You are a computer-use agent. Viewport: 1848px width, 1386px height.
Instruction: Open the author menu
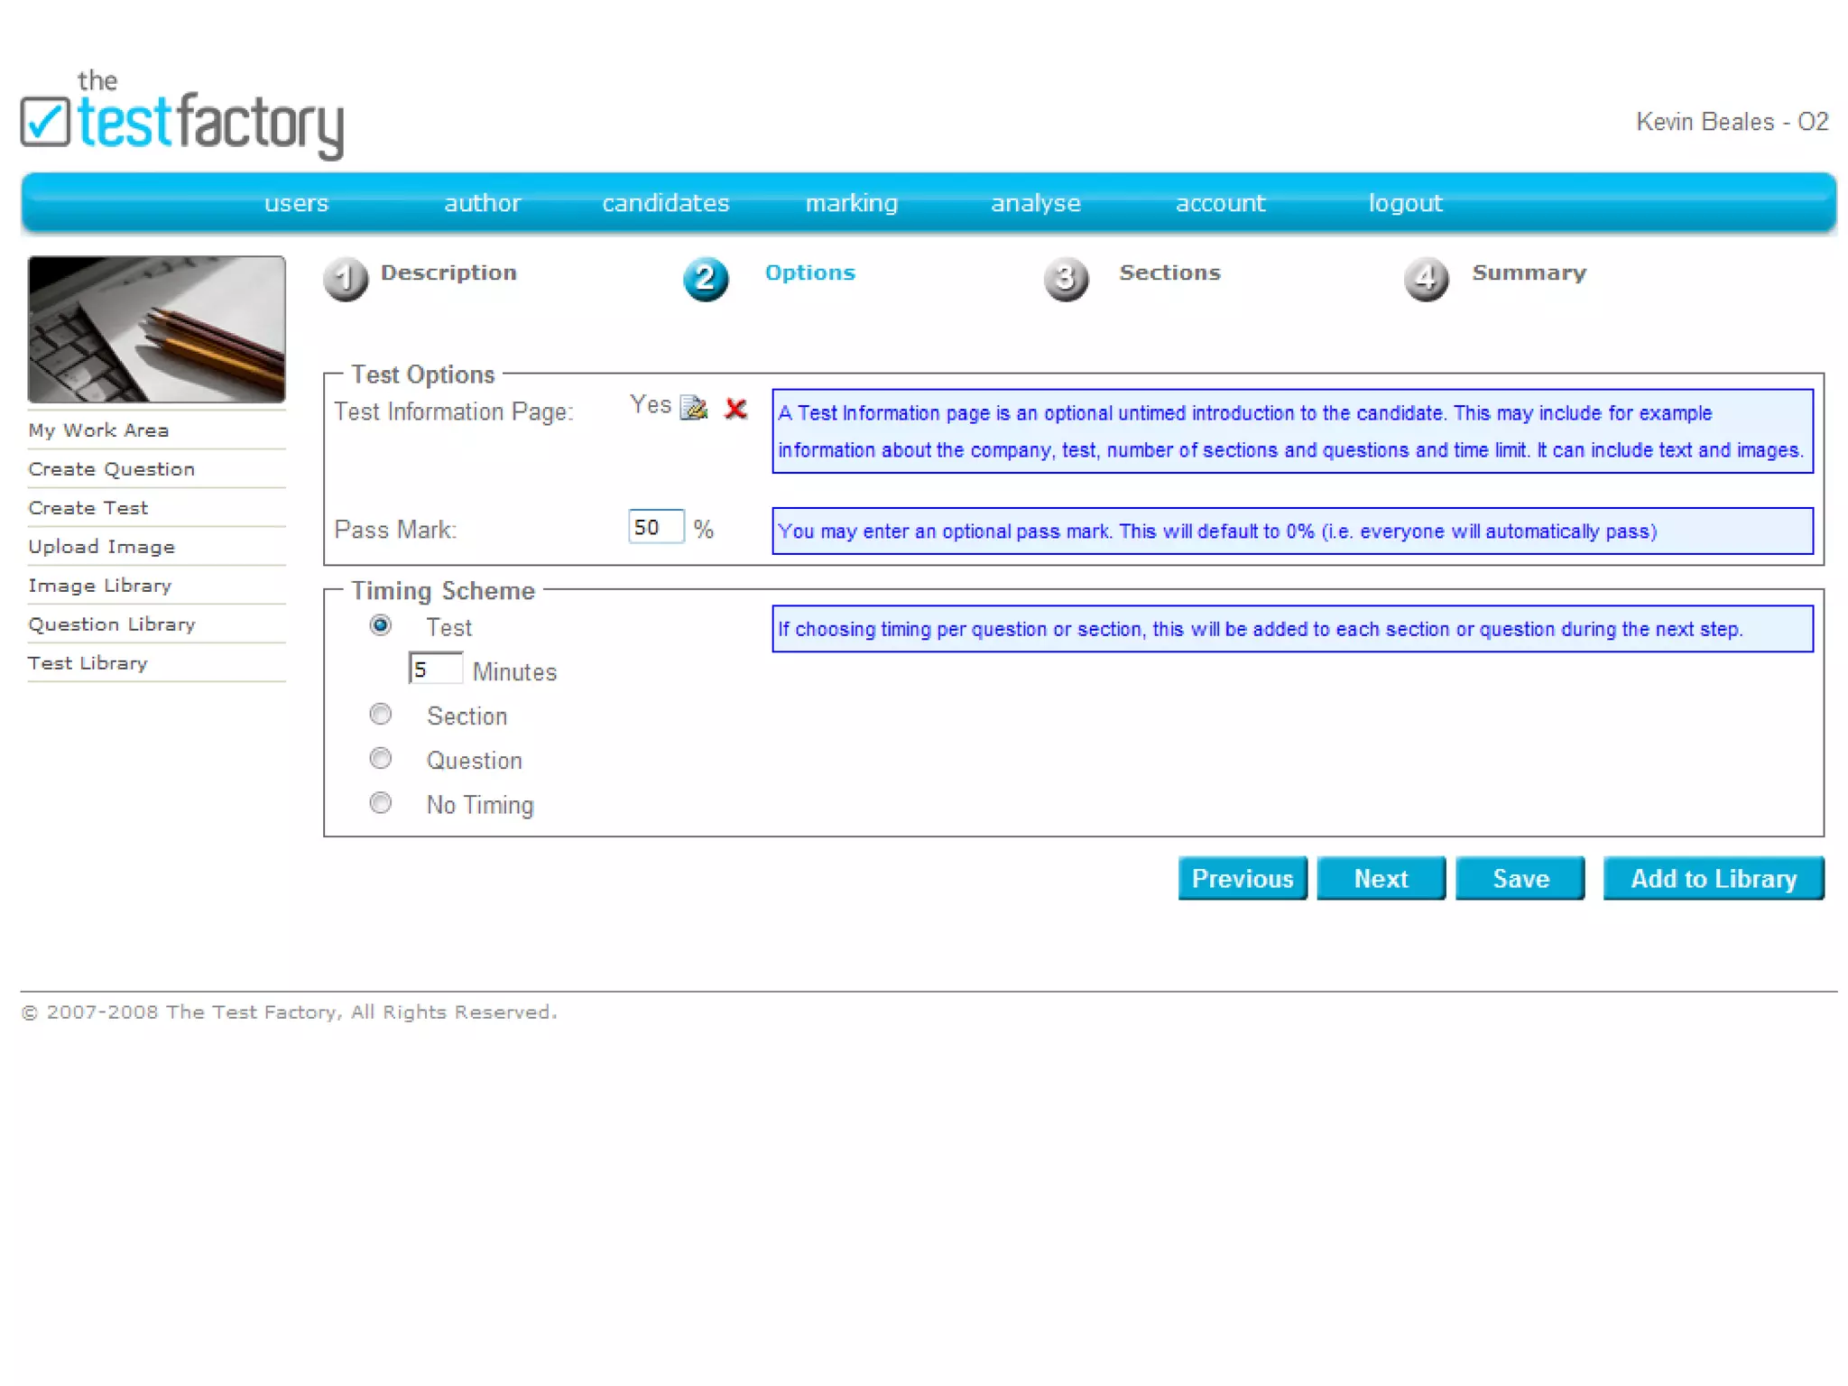tap(482, 203)
